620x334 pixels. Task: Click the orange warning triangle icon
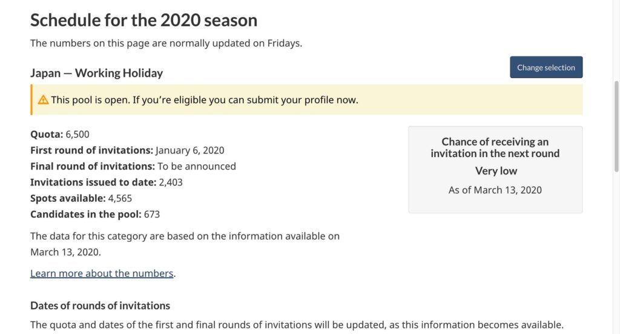tap(43, 100)
